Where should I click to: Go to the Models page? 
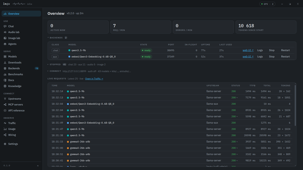pyautogui.click(x=21, y=56)
